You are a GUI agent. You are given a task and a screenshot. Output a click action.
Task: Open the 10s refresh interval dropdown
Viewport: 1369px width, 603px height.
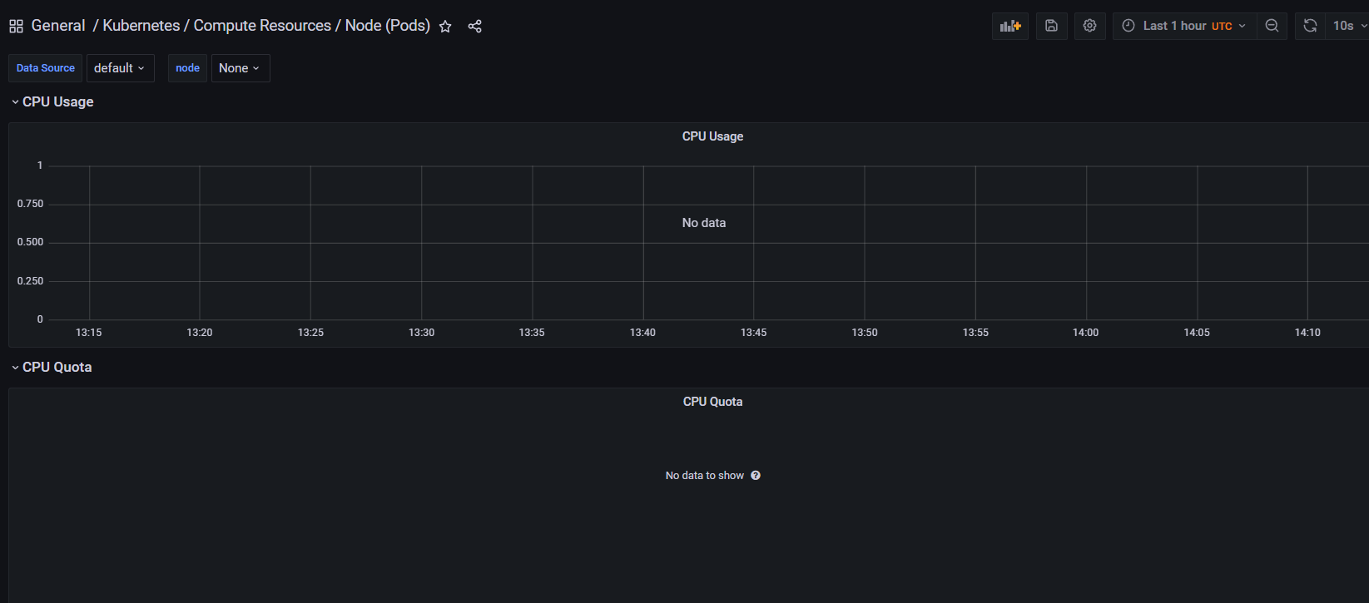pos(1349,26)
